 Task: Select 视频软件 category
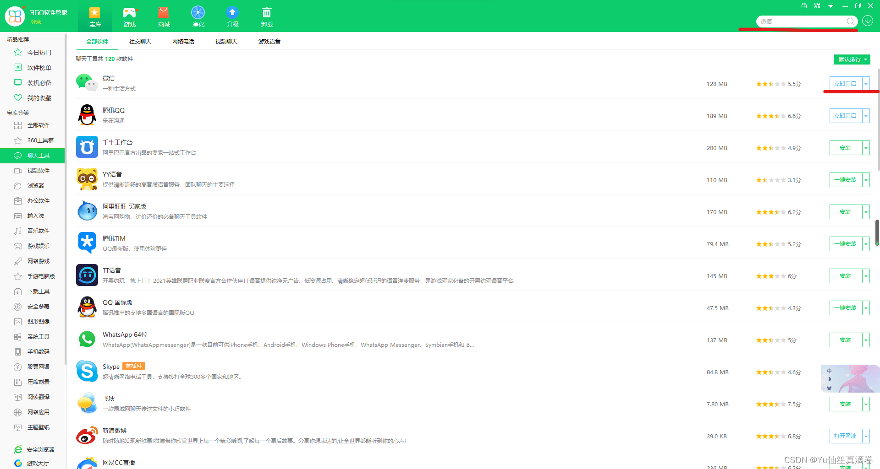(32, 171)
